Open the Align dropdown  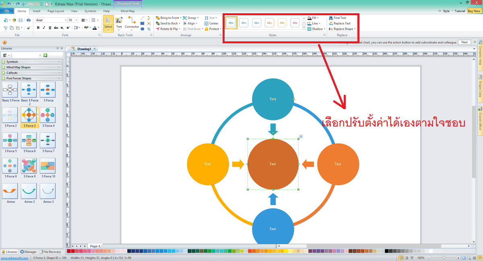coord(190,23)
